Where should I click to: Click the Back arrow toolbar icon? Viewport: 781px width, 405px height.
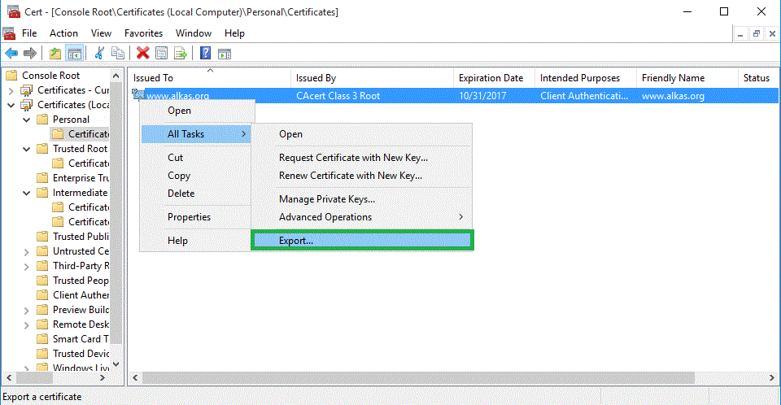coord(11,53)
